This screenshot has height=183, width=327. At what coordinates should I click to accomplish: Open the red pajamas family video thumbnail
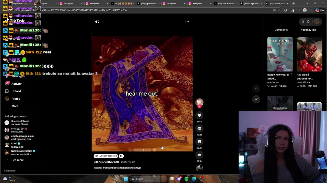point(309,54)
